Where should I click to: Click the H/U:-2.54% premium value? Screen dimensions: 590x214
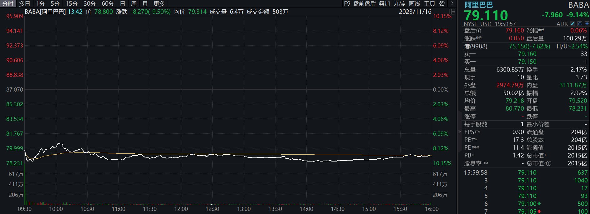572,46
